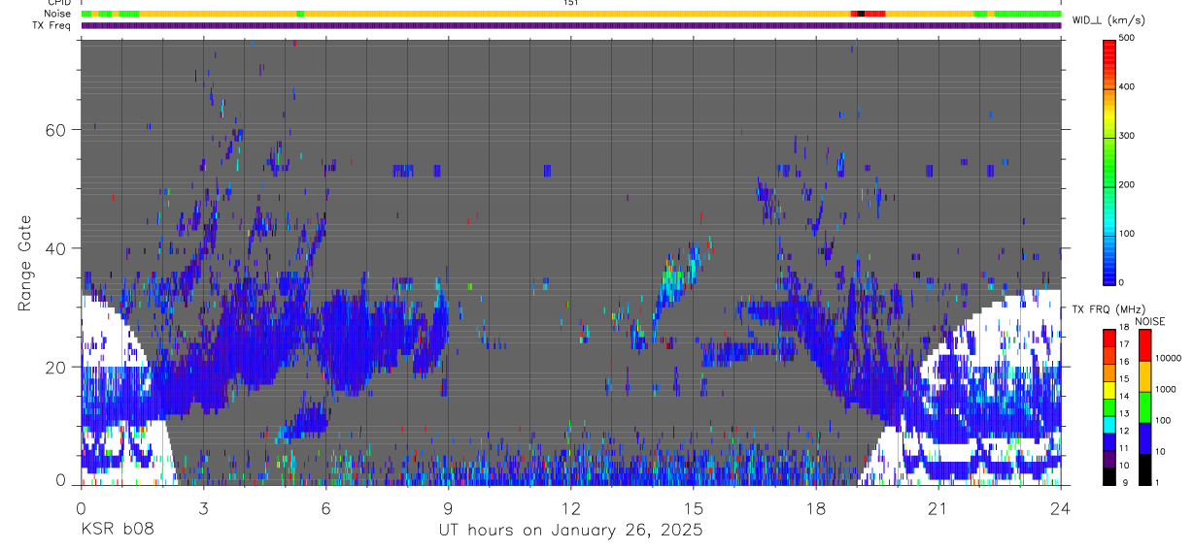
Task: Click the x-axis tick label 15
Action: 693,508
